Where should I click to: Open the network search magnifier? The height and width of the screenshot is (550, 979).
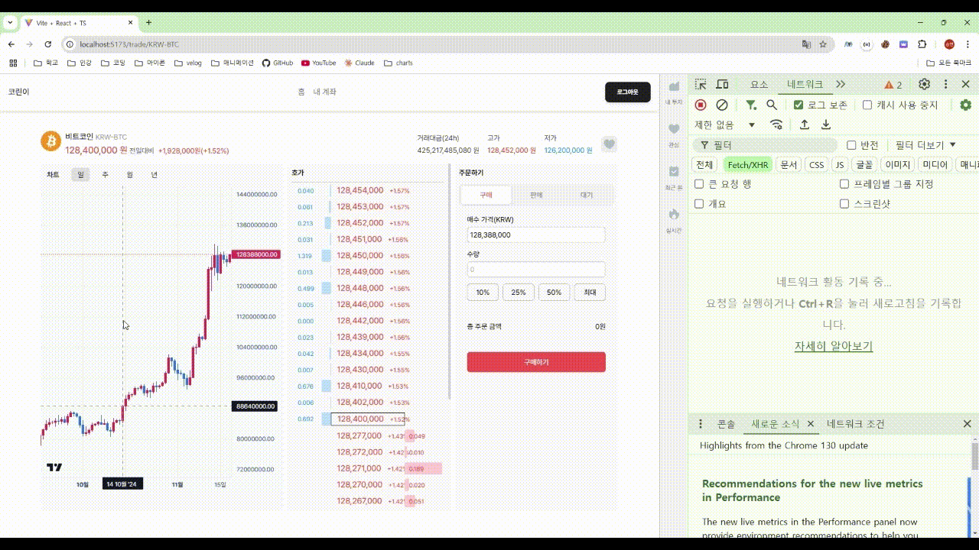click(x=772, y=105)
